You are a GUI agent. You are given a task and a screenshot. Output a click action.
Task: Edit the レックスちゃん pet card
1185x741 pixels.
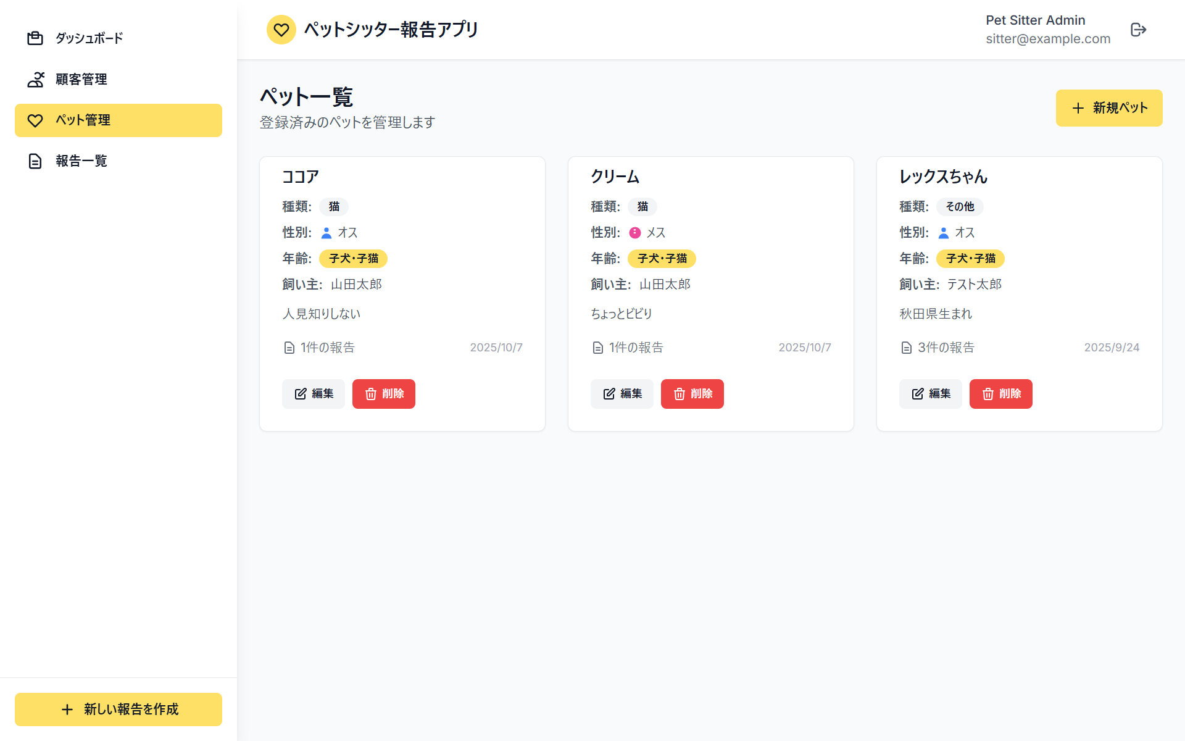tap(930, 394)
